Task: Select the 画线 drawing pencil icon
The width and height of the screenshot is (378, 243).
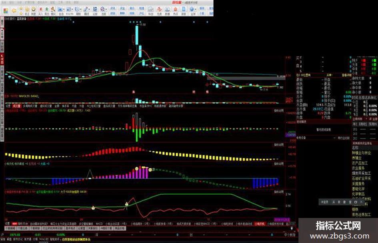Action: [86, 11]
